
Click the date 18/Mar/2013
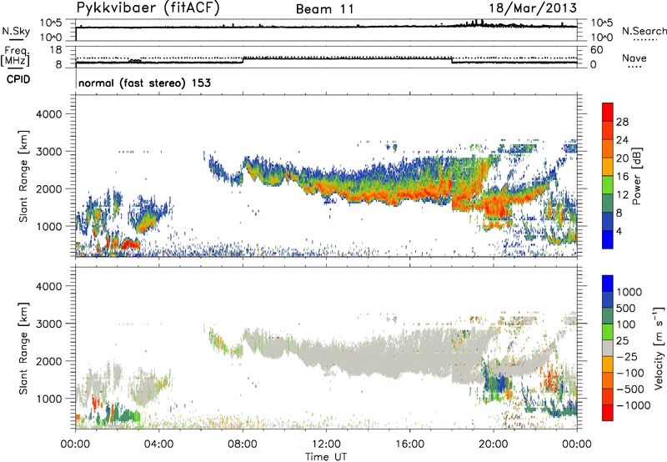tap(533, 8)
